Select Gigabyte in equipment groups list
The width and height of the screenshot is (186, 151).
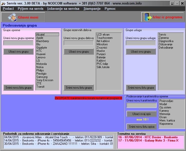[x=47, y=48]
